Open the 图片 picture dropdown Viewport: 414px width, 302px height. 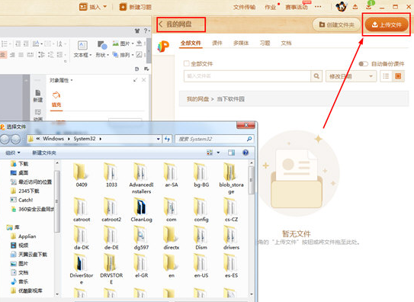click(124, 43)
